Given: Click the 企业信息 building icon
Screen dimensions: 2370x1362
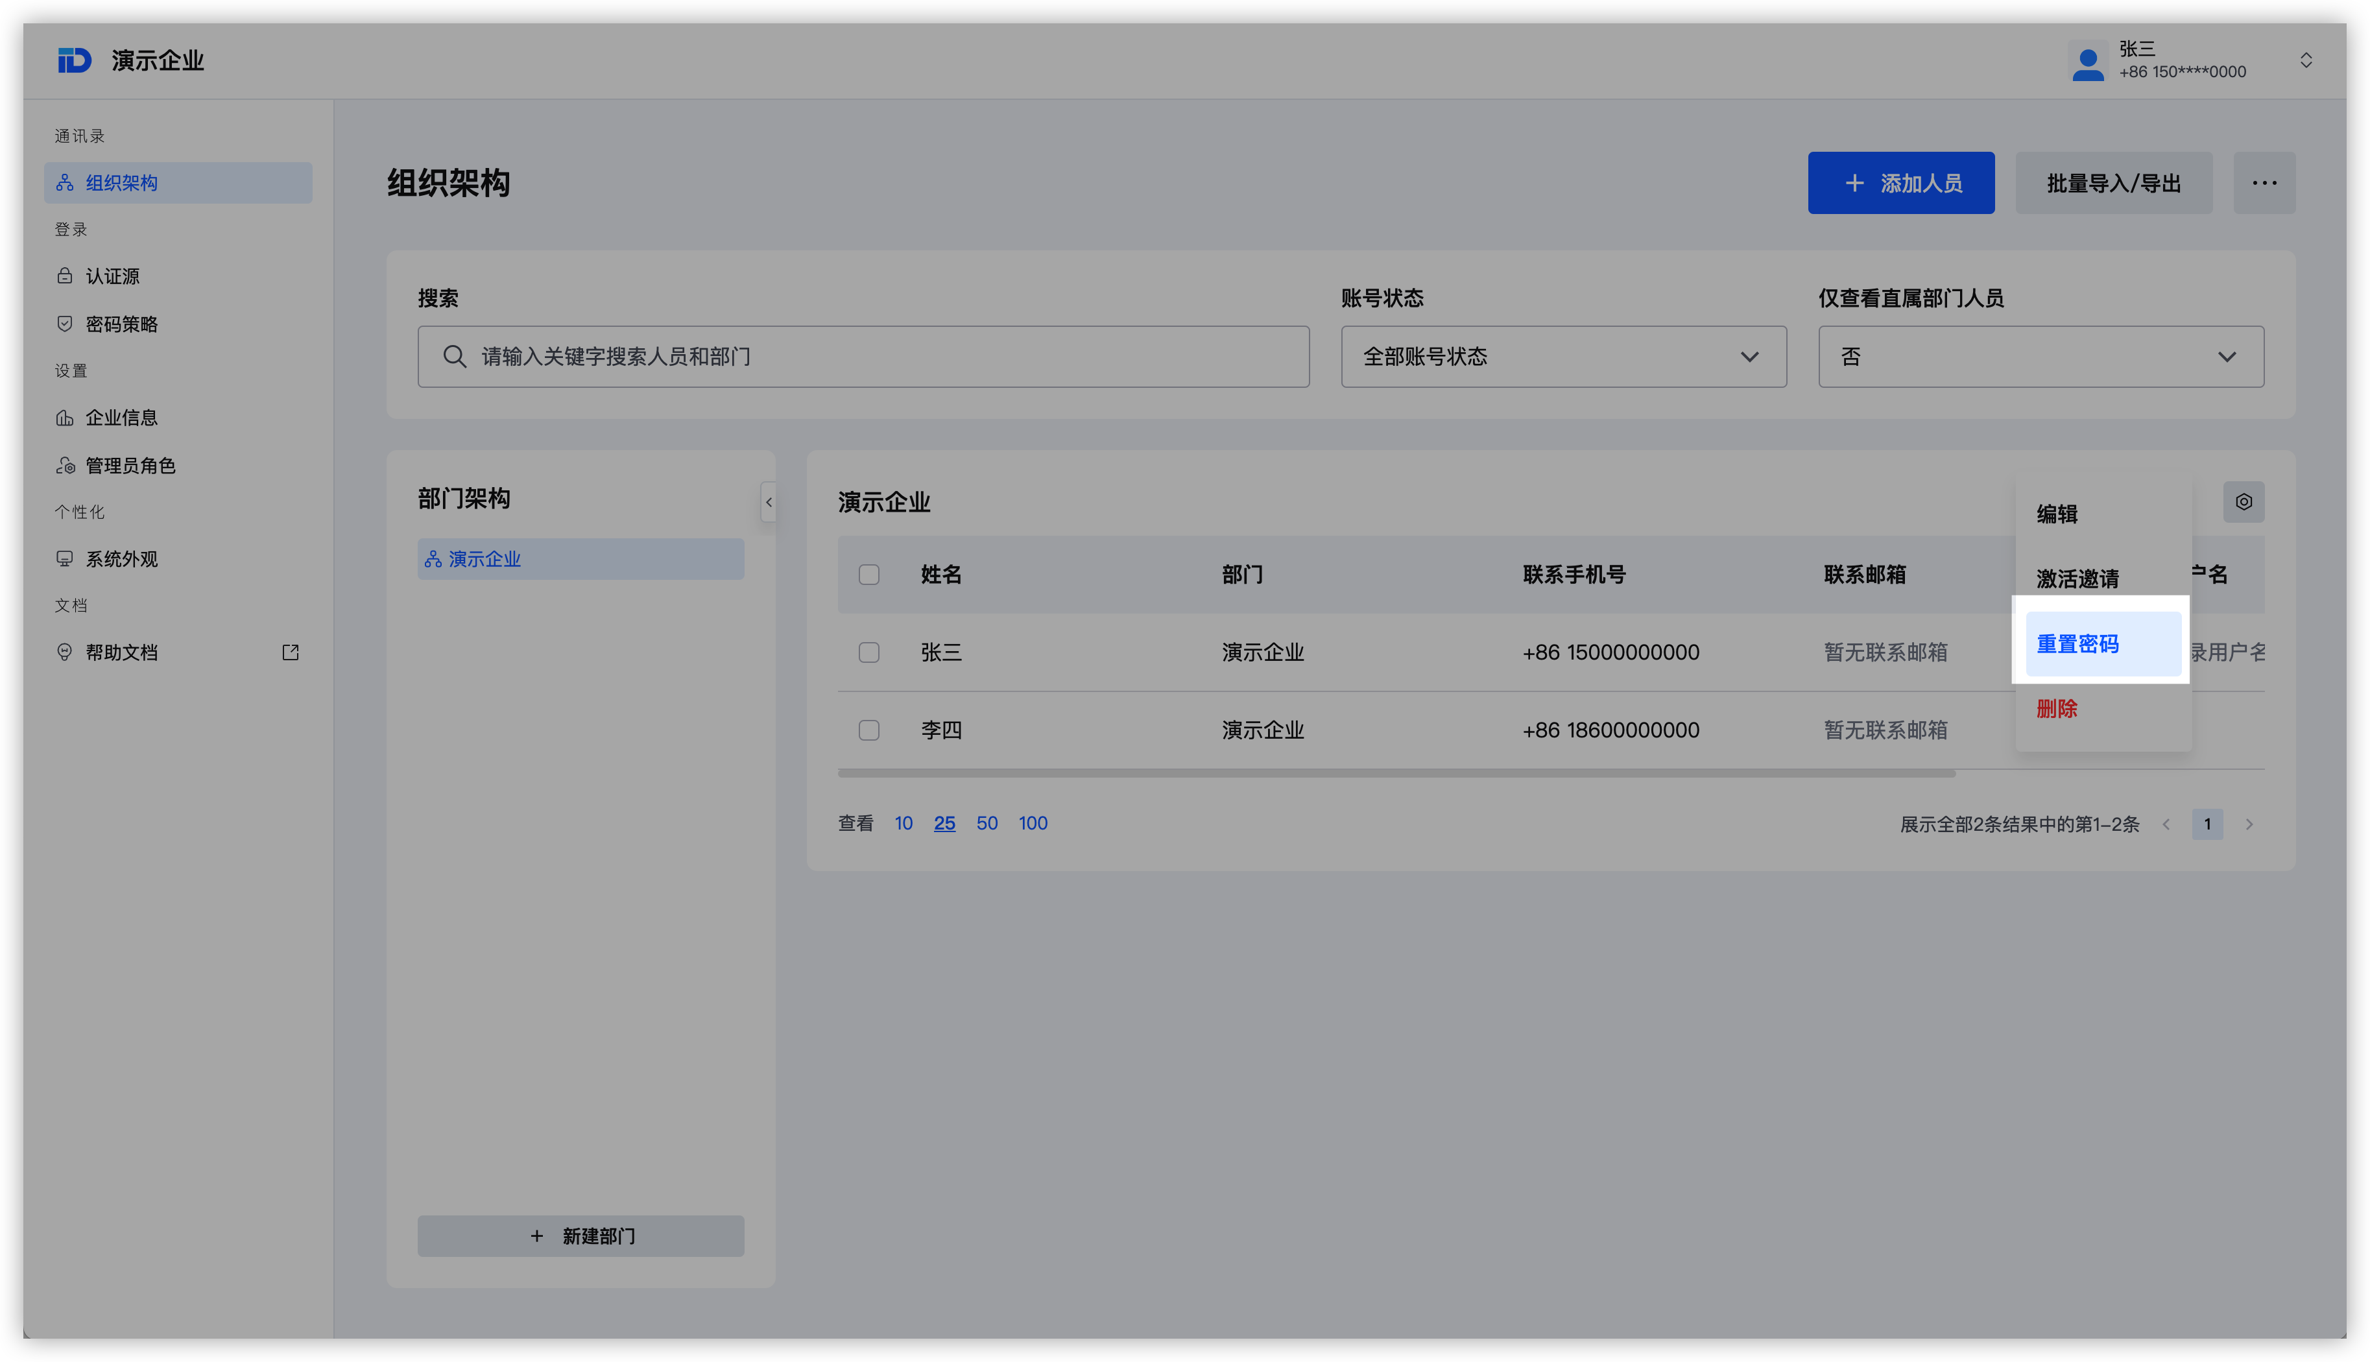Looking at the screenshot, I should (x=64, y=417).
